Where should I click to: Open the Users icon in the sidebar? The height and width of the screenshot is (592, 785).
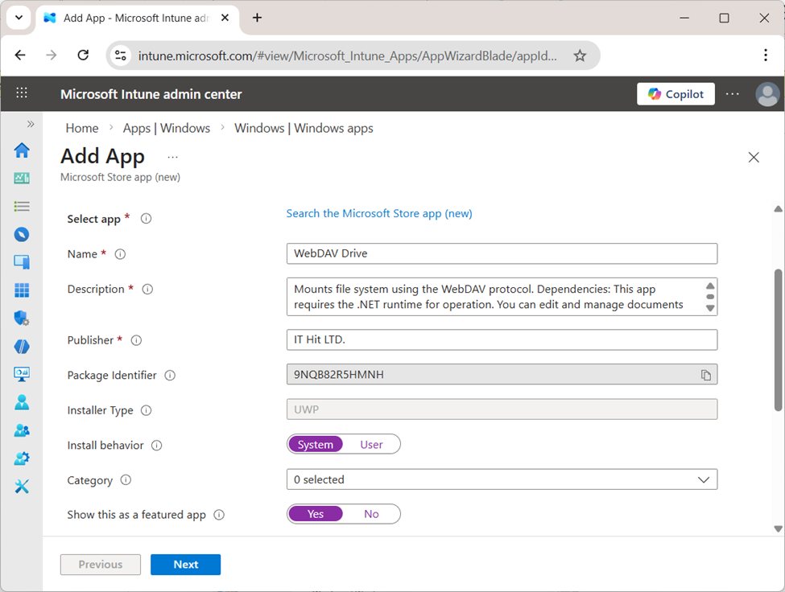tap(22, 401)
